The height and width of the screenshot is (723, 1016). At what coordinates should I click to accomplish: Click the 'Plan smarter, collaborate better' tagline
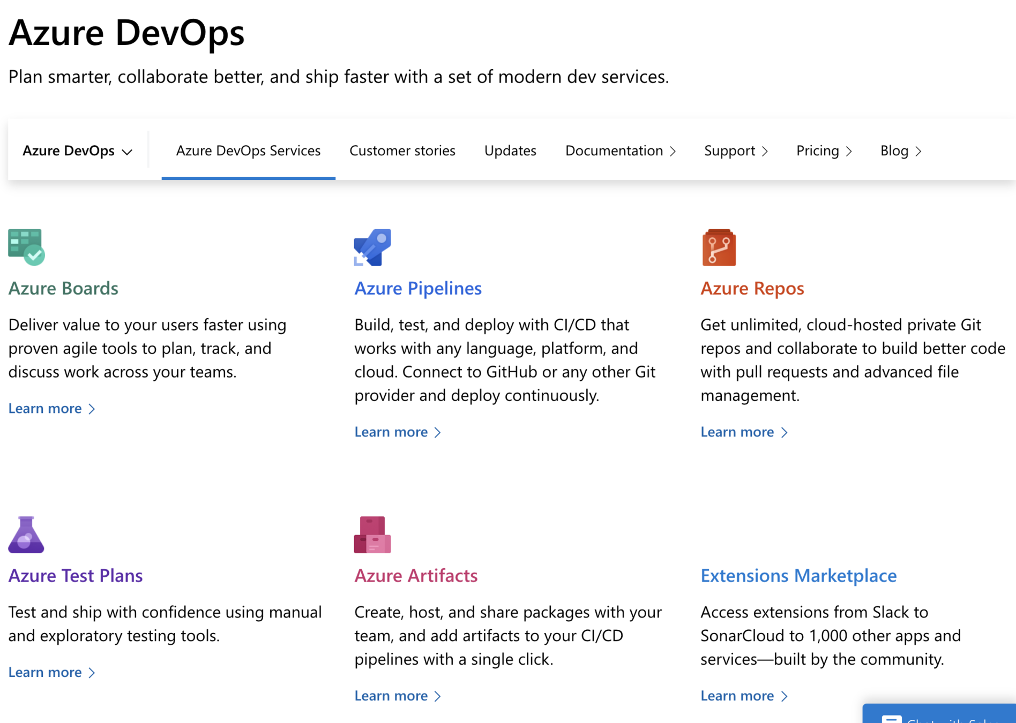click(339, 77)
